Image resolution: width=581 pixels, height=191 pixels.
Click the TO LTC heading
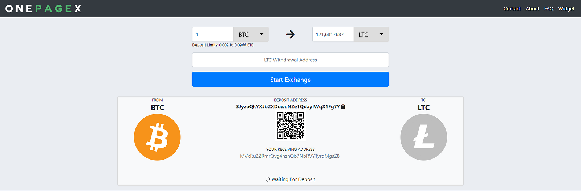pyautogui.click(x=424, y=105)
